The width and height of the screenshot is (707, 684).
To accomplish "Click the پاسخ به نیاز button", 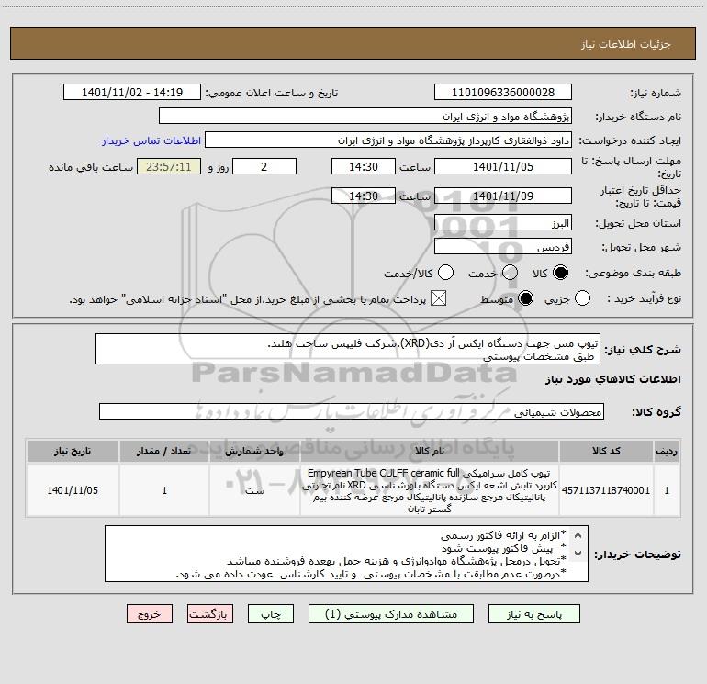I will pyautogui.click(x=534, y=614).
